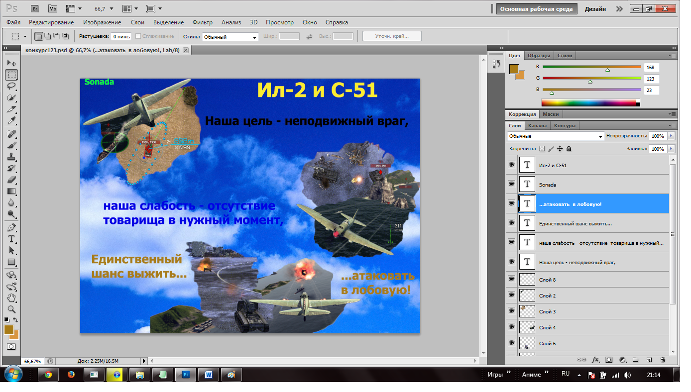Add layer style with fx icon
The height and width of the screenshot is (392, 691).
(x=595, y=359)
